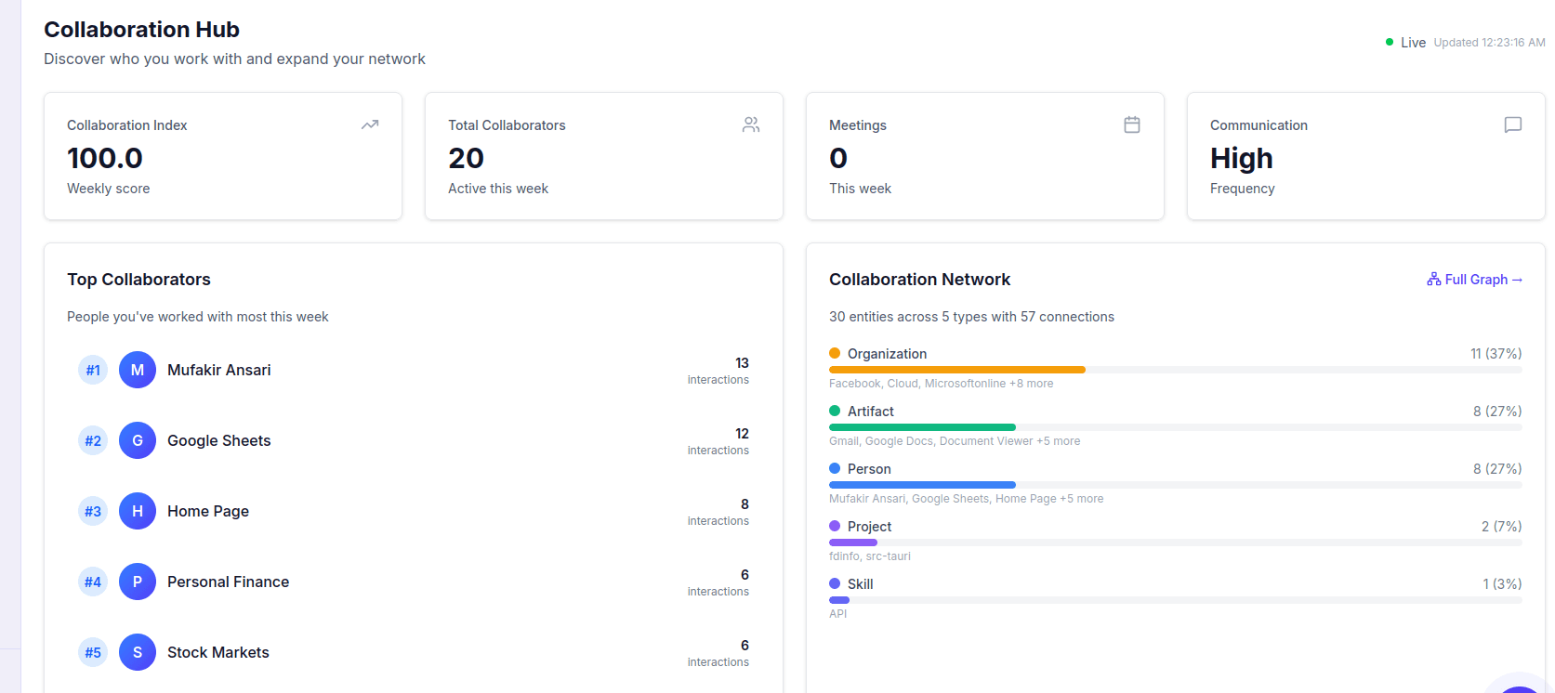The width and height of the screenshot is (1555, 693).
Task: Click the Stock Markets S avatar
Action: 138,652
